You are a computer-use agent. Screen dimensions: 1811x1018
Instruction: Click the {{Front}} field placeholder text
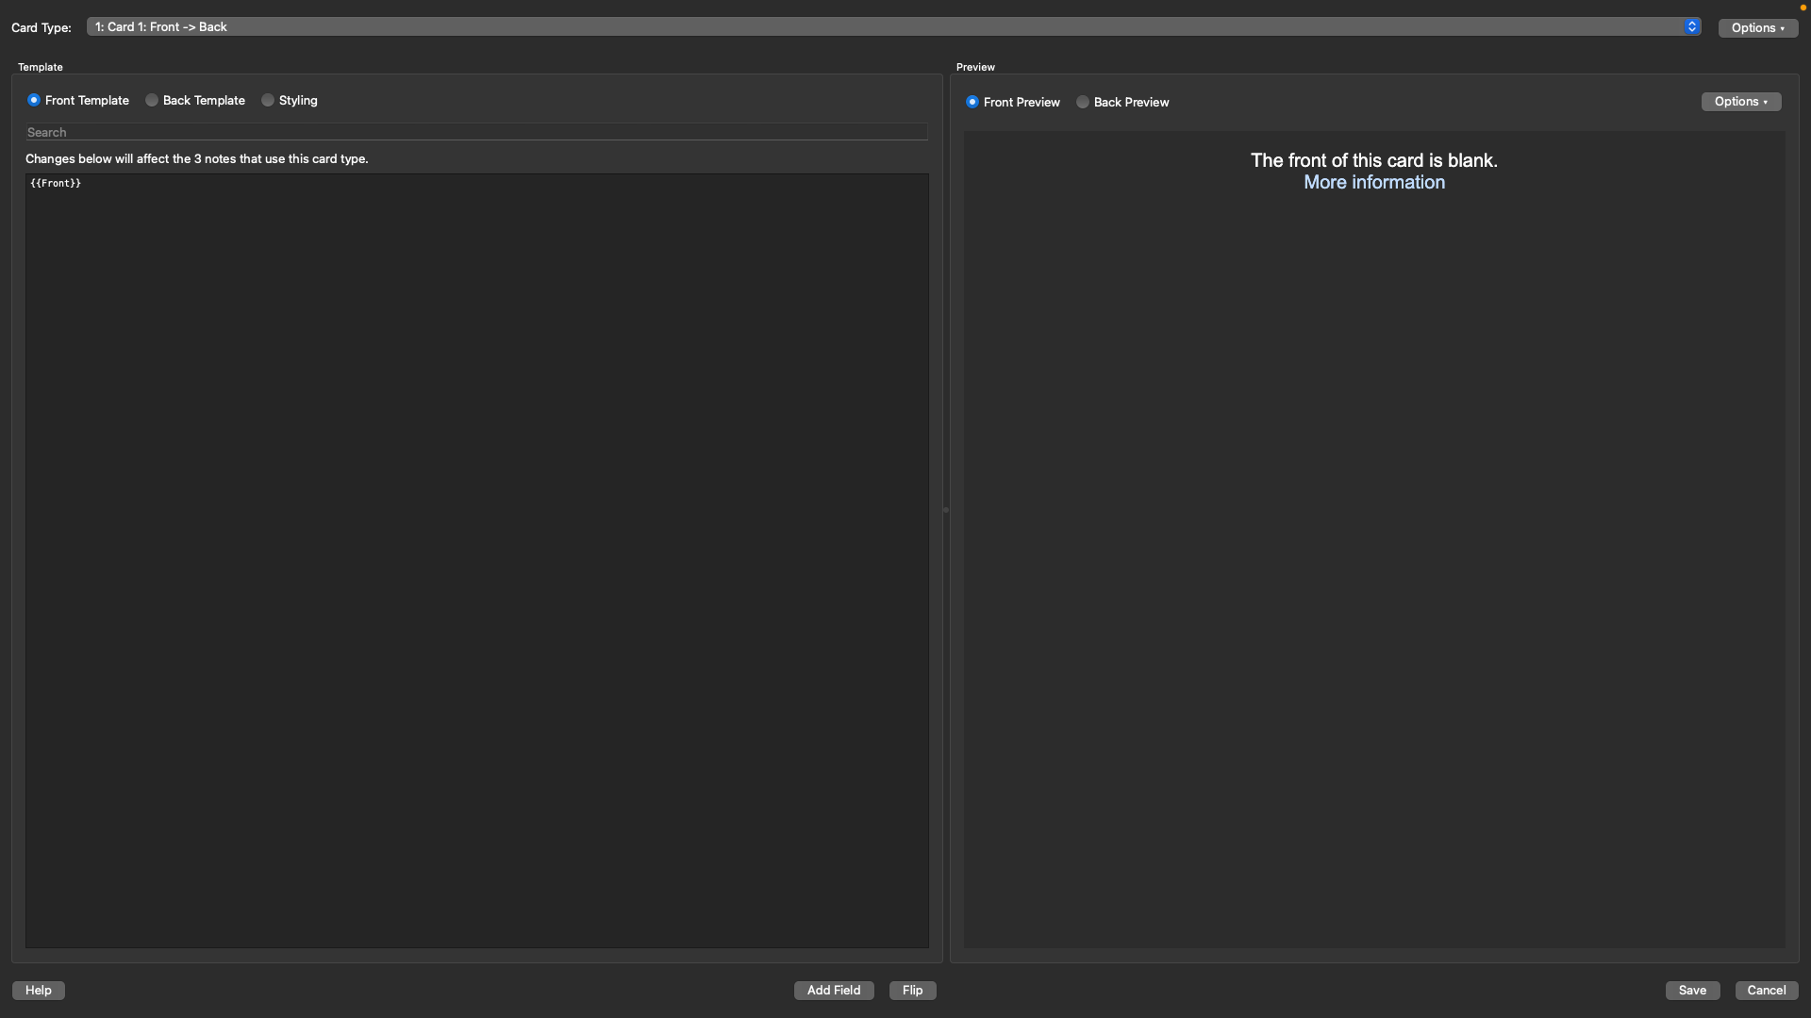[x=56, y=183]
